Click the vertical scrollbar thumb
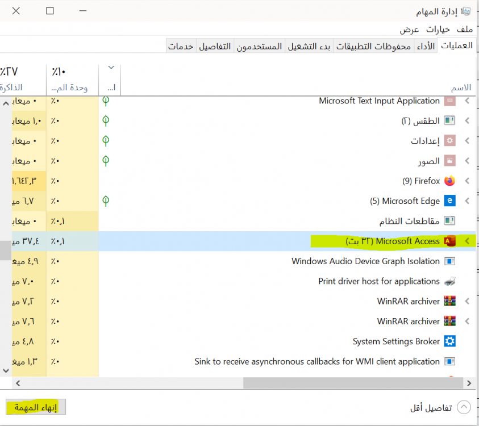This screenshot has width=479, height=426. [x=6, y=250]
